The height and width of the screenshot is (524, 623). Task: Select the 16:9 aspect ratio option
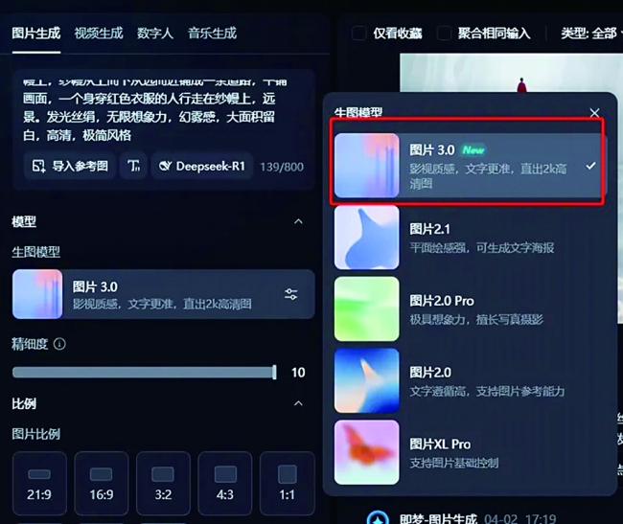point(102,483)
